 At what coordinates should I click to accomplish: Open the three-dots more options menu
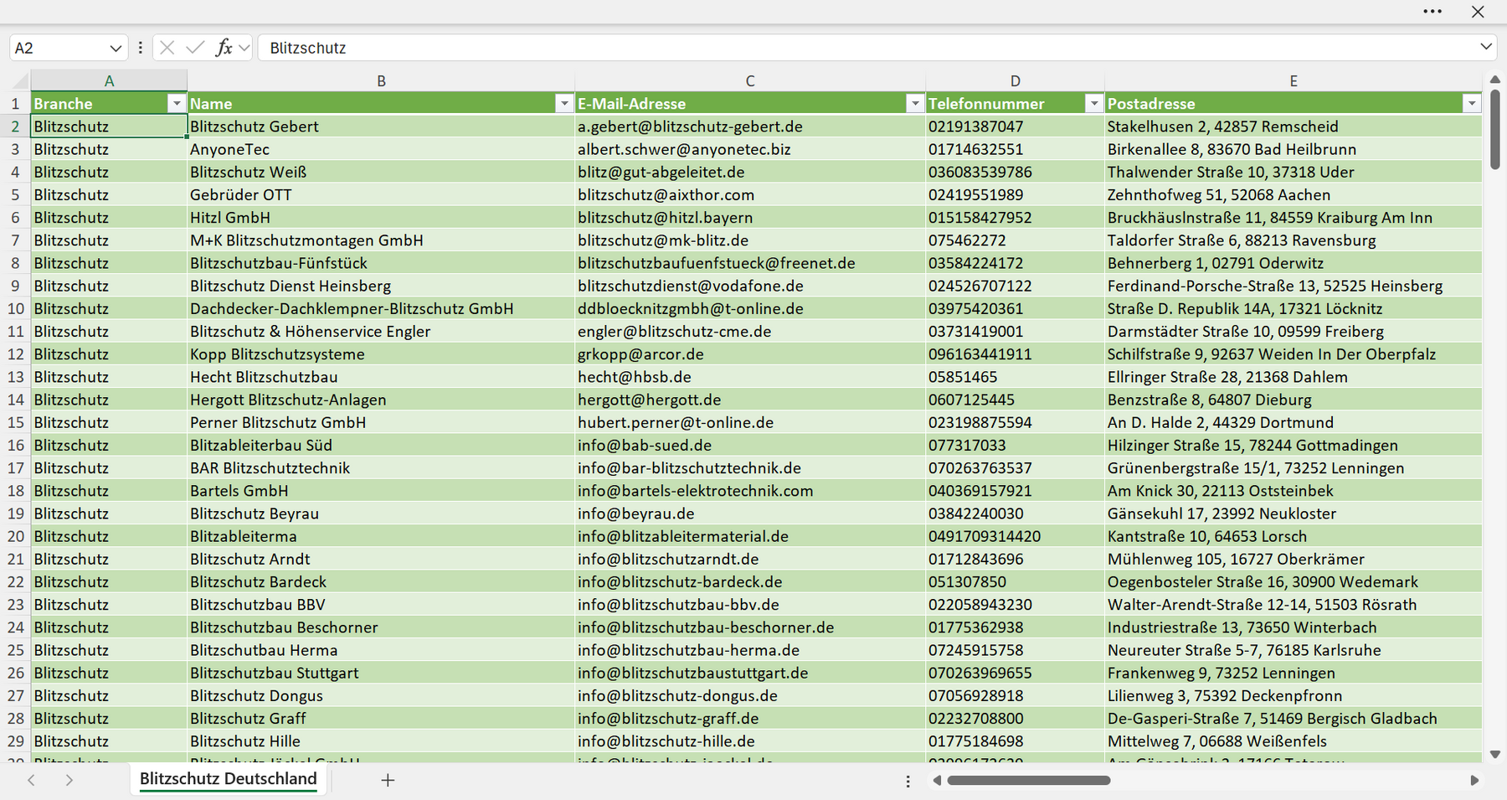coord(1432,12)
